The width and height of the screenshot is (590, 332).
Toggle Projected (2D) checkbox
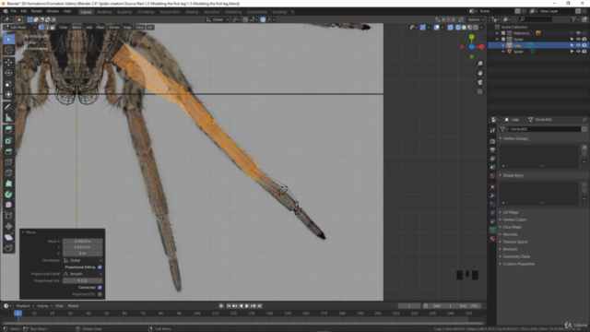click(x=100, y=294)
